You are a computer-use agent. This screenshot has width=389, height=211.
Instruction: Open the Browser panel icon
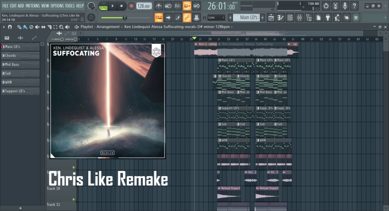coord(309,18)
